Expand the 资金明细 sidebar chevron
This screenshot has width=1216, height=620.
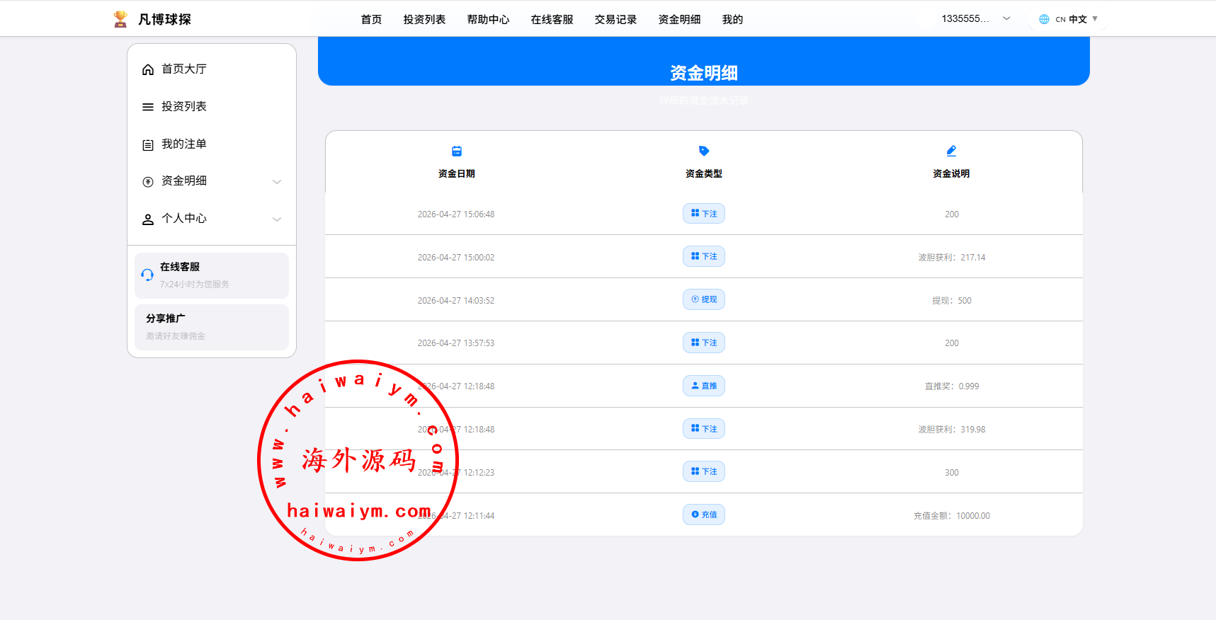277,182
